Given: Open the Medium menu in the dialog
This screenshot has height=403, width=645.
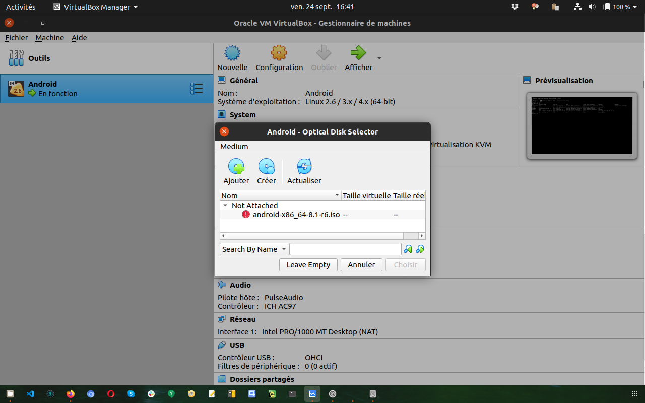Looking at the screenshot, I should 234,147.
